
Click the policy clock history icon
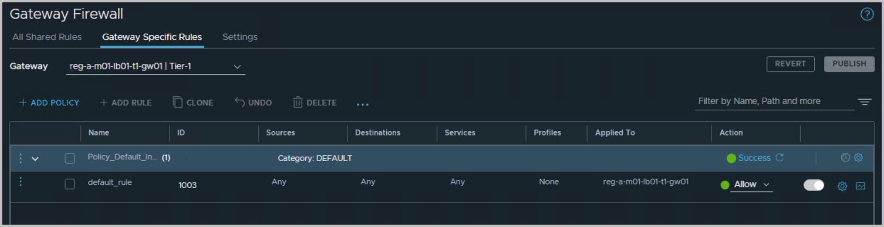(845, 158)
